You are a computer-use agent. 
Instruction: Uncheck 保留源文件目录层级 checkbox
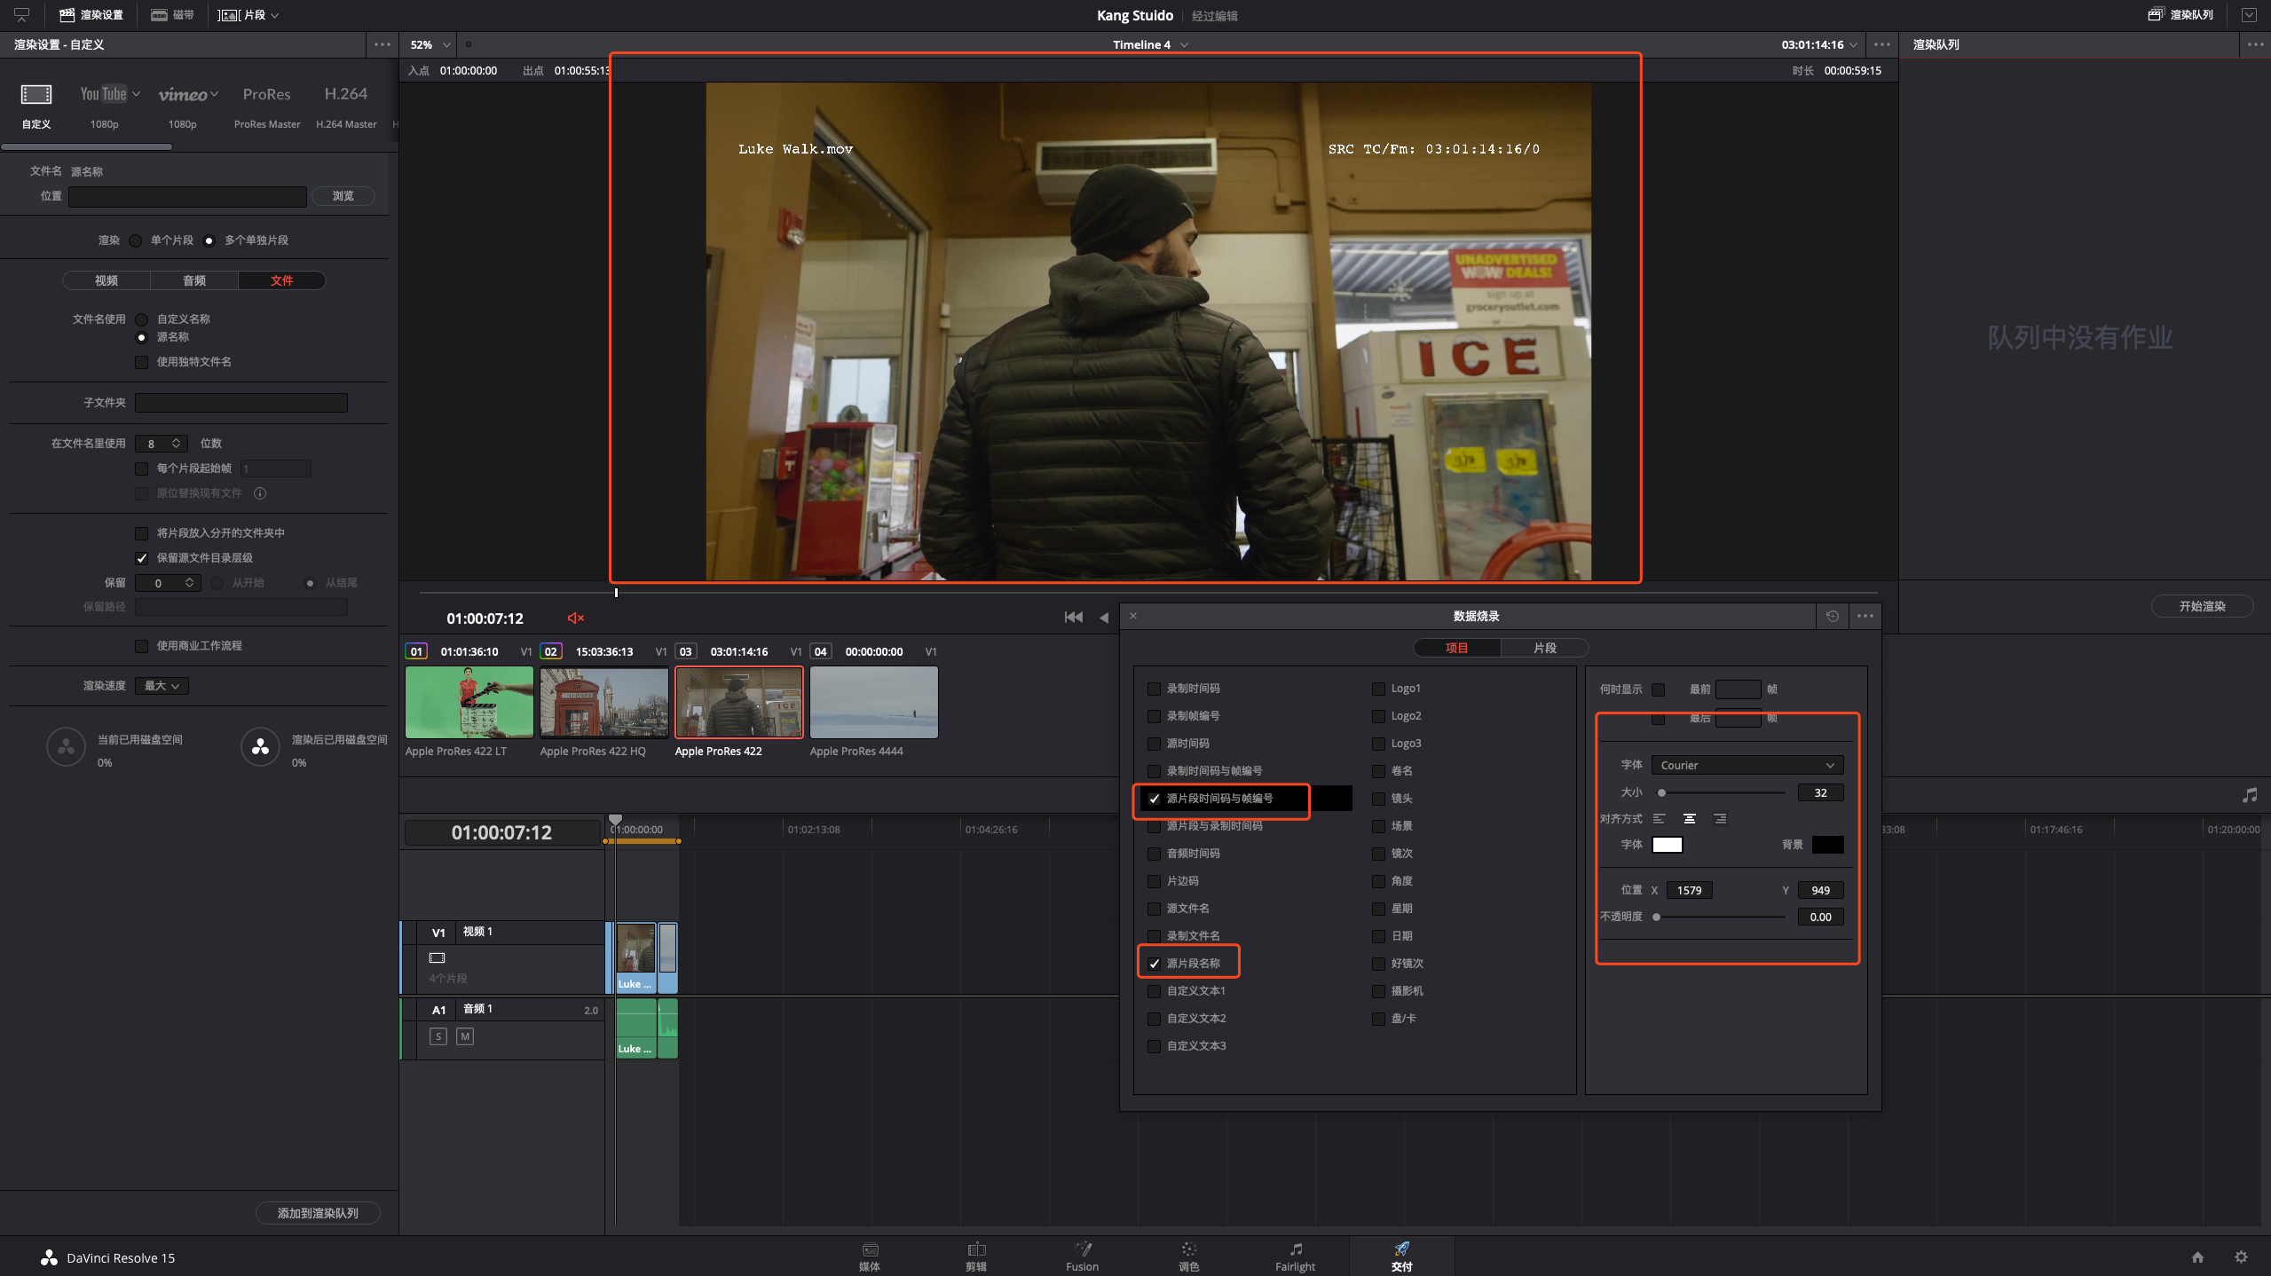click(141, 558)
